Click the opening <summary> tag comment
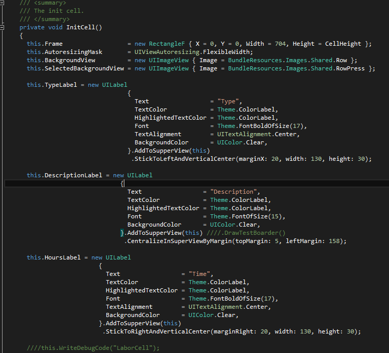 click(51, 3)
